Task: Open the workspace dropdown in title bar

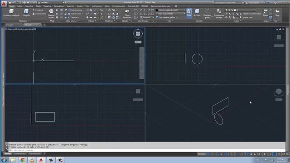Action: 51,3
